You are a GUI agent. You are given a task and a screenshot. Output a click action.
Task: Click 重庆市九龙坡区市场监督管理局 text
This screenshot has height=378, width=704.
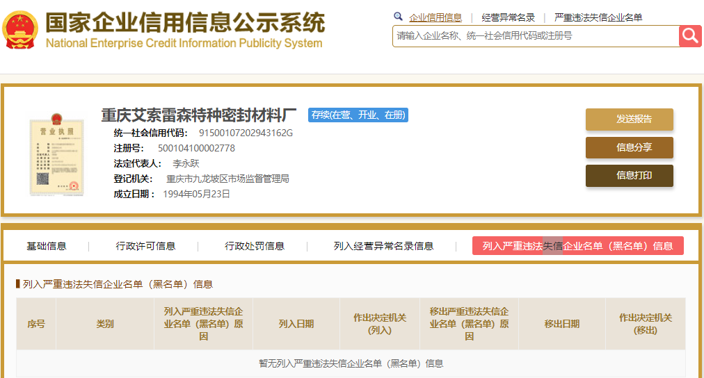click(x=227, y=179)
